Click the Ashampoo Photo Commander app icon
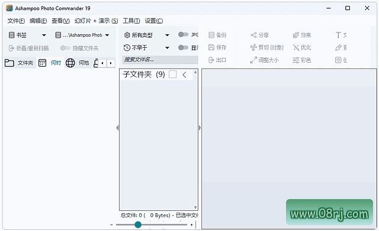379x231 pixels. 9,8
